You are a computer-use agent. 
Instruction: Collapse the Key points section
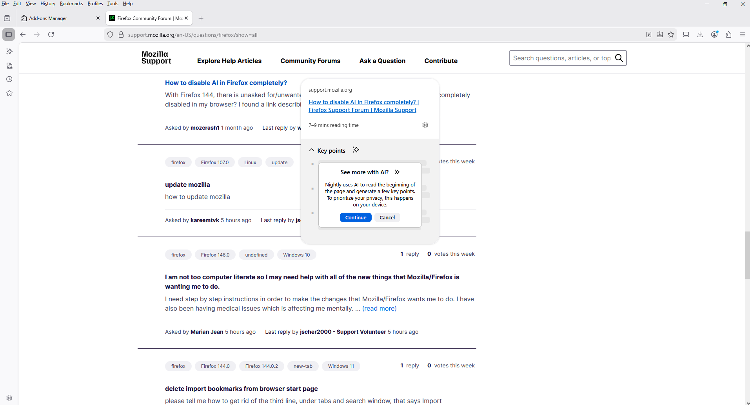point(312,150)
